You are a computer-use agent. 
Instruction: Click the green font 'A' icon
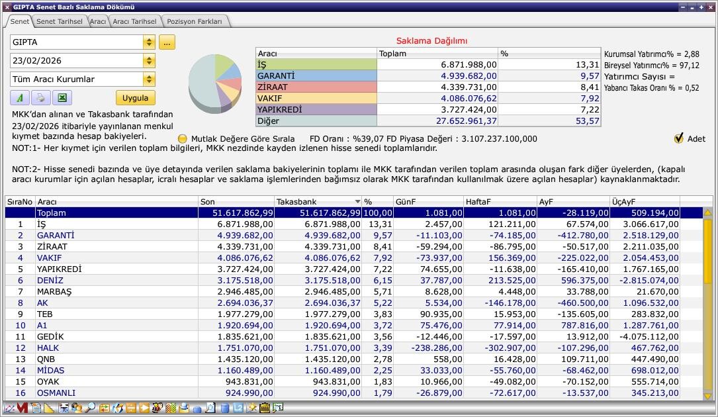click(x=20, y=98)
